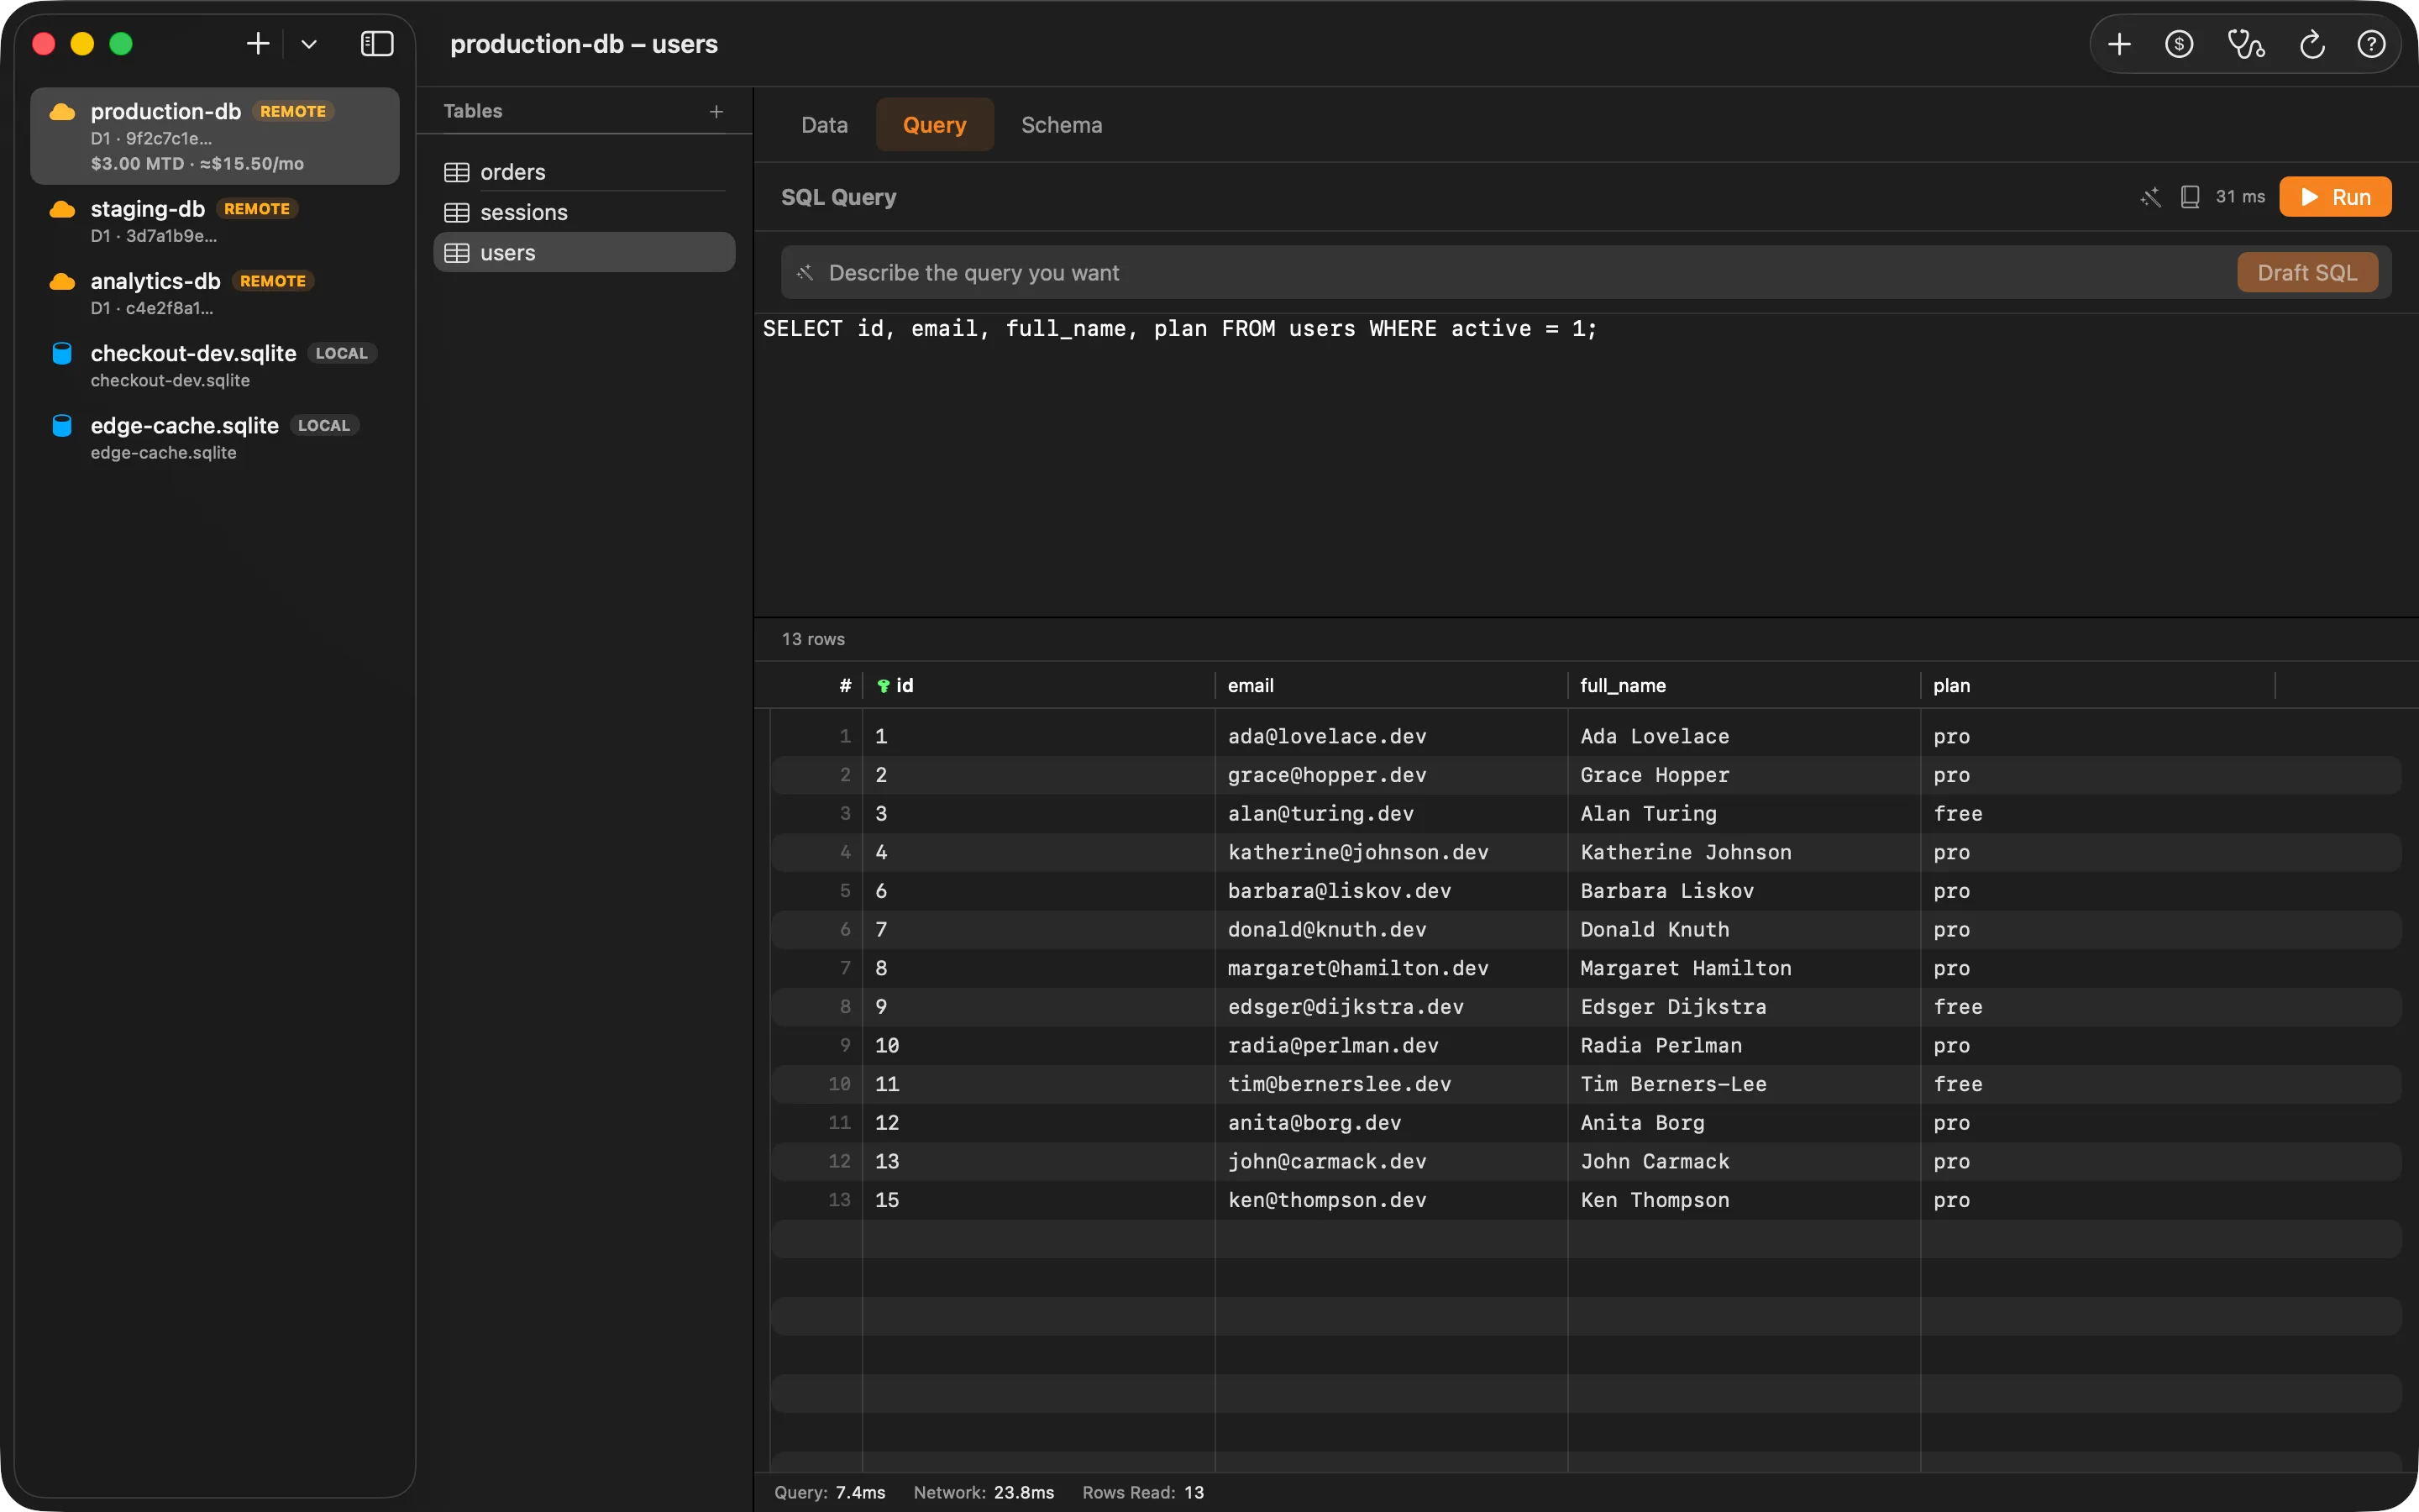
Task: Select the users table
Action: (585, 253)
